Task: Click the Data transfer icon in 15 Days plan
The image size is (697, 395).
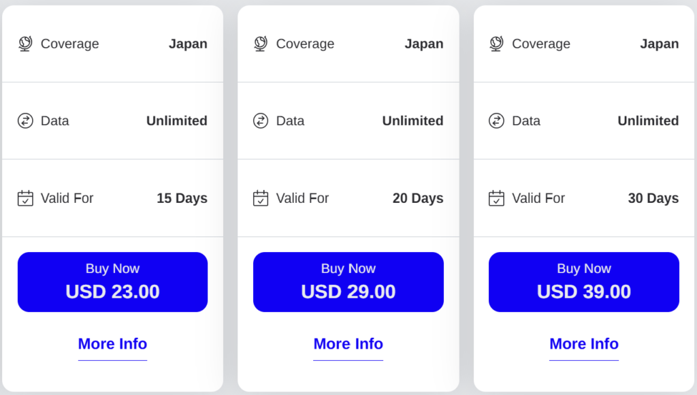Action: coord(25,121)
